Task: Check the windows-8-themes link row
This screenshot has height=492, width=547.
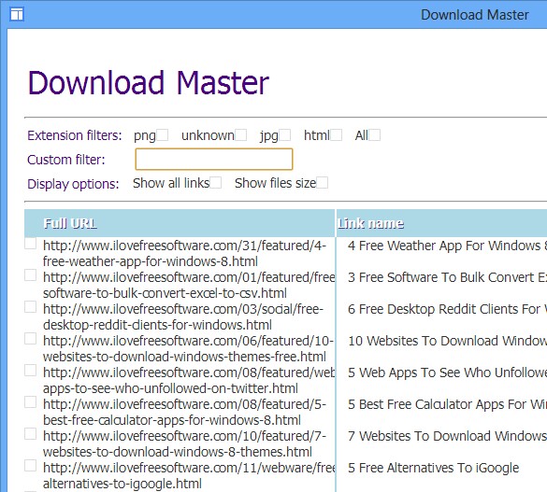Action: (x=30, y=434)
